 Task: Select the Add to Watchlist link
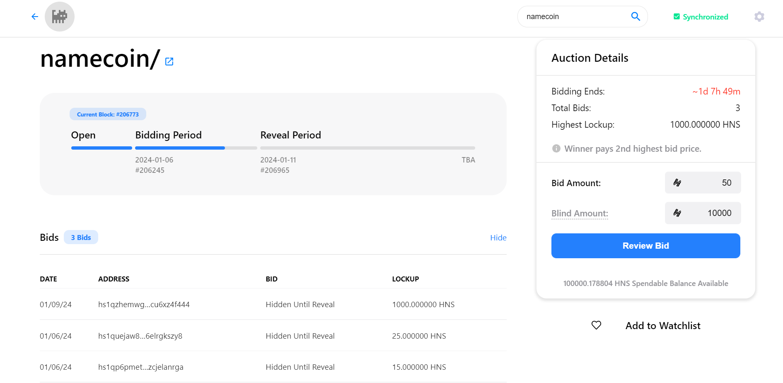click(x=662, y=326)
